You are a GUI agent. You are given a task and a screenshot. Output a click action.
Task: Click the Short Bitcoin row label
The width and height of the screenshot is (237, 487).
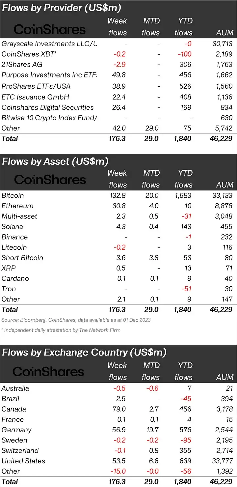coord(22,258)
